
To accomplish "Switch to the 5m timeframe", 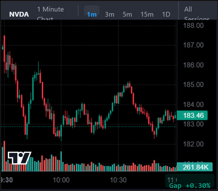I will (x=127, y=14).
